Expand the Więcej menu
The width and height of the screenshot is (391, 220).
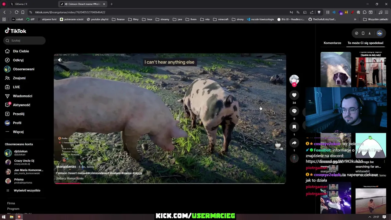(18, 132)
